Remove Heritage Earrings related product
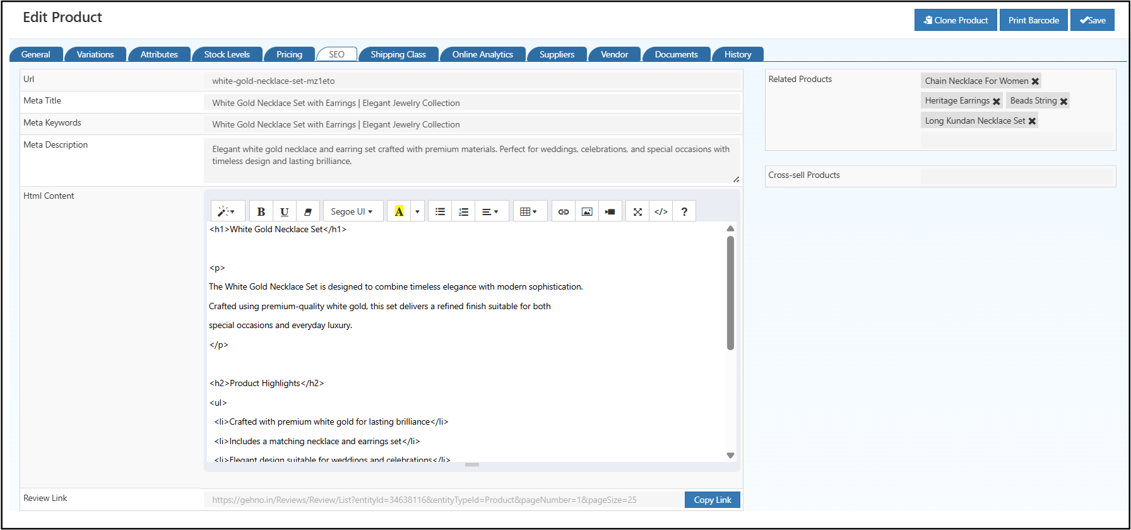 pyautogui.click(x=997, y=101)
